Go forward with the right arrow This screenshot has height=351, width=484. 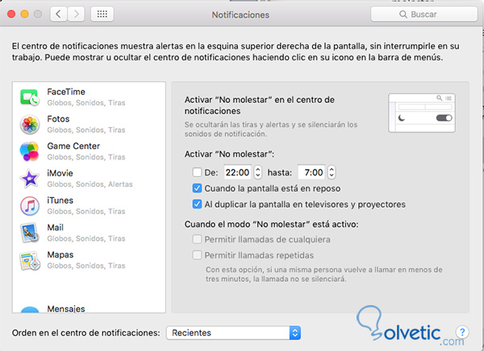[76, 14]
